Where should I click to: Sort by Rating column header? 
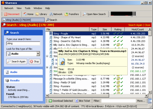coord(118,30)
